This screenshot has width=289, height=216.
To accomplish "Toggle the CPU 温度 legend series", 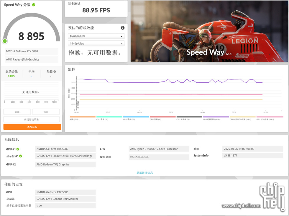I will pos(109,118).
